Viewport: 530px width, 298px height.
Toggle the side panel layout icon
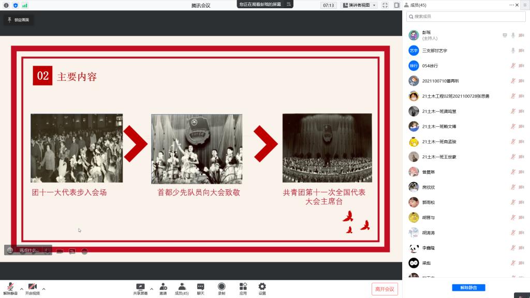[x=396, y=5]
